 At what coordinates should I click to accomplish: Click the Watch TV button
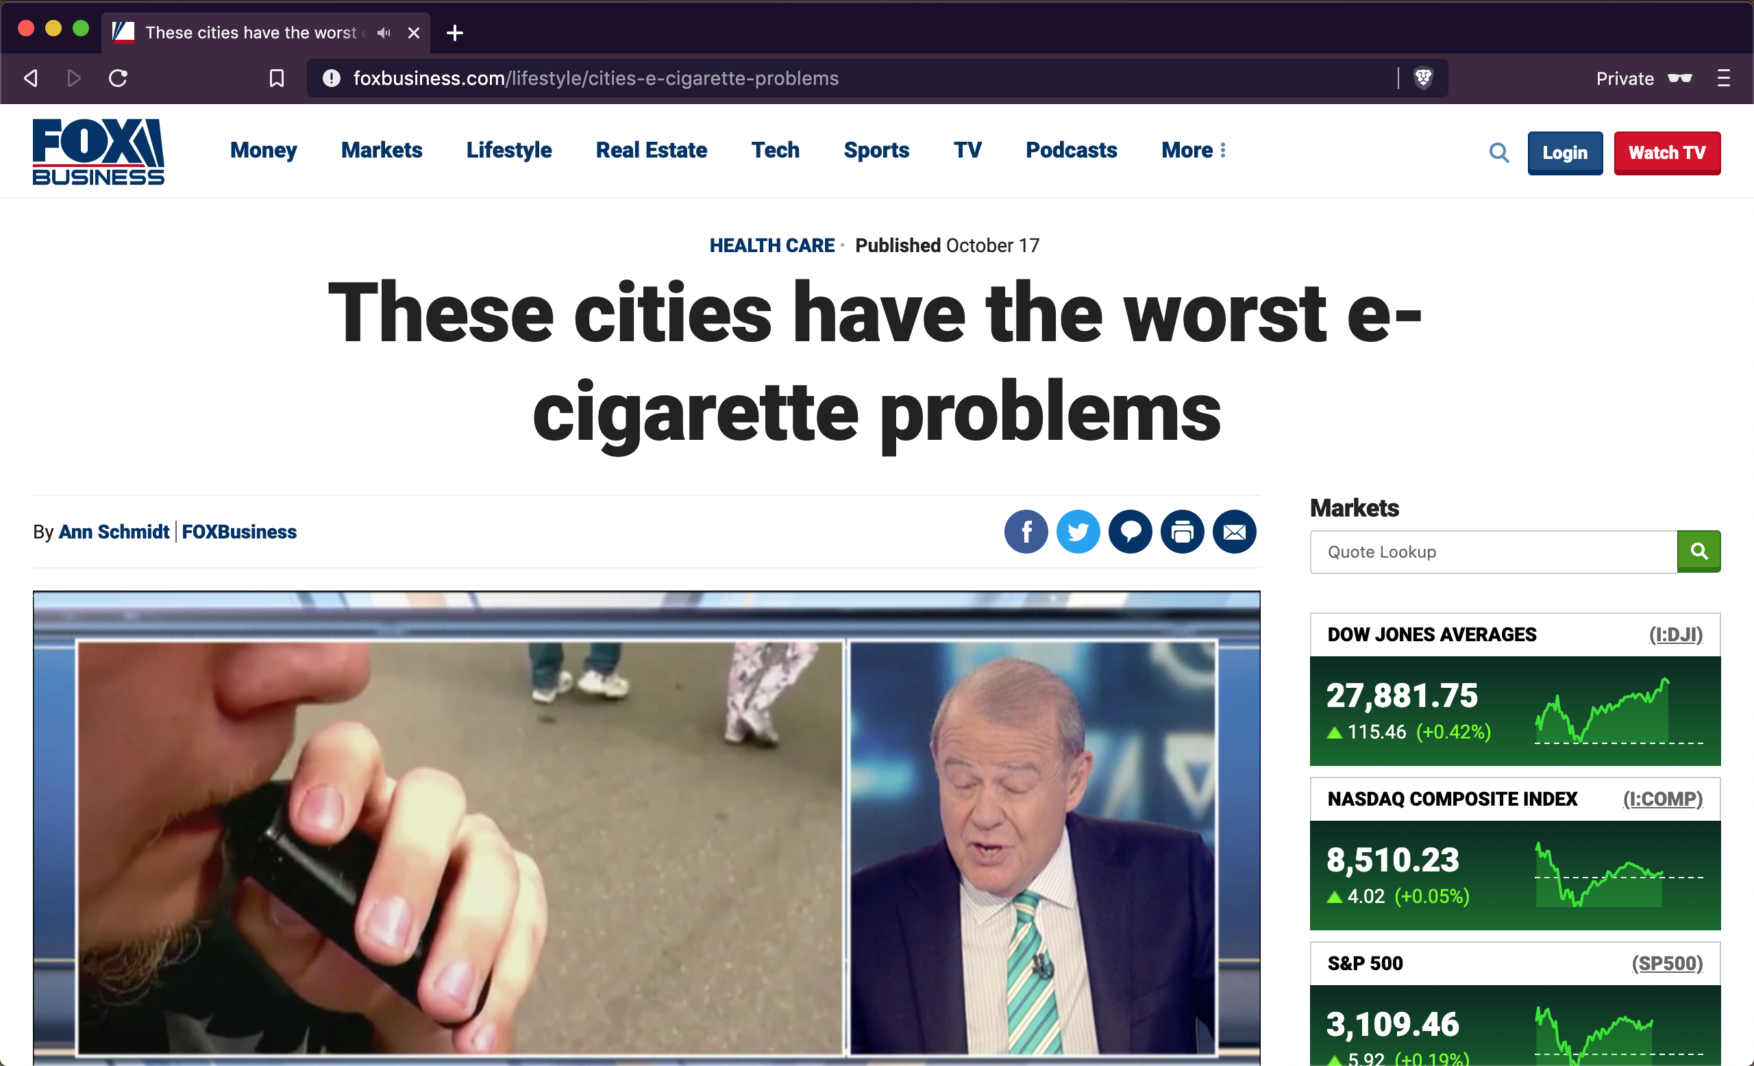pos(1667,152)
